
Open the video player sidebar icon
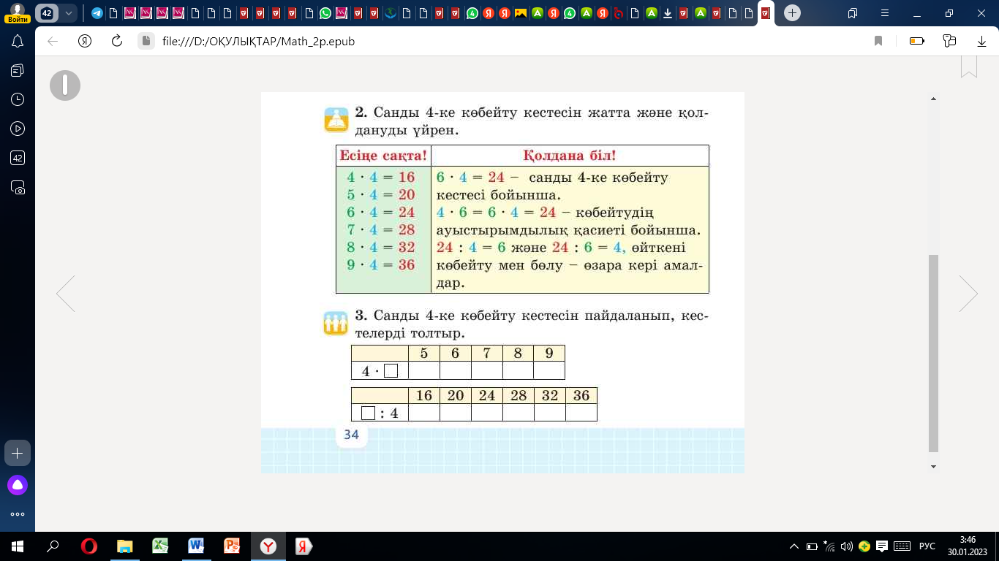[18, 129]
